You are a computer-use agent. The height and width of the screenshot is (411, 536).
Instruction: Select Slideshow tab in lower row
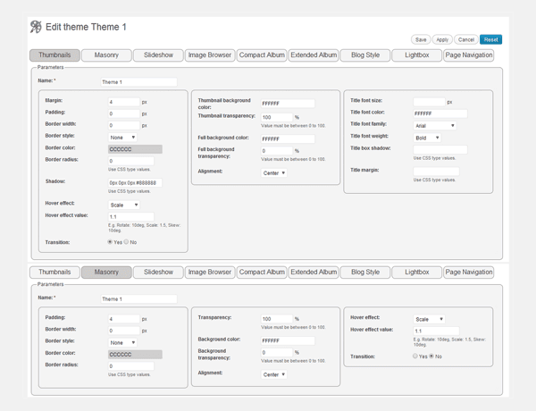click(158, 273)
